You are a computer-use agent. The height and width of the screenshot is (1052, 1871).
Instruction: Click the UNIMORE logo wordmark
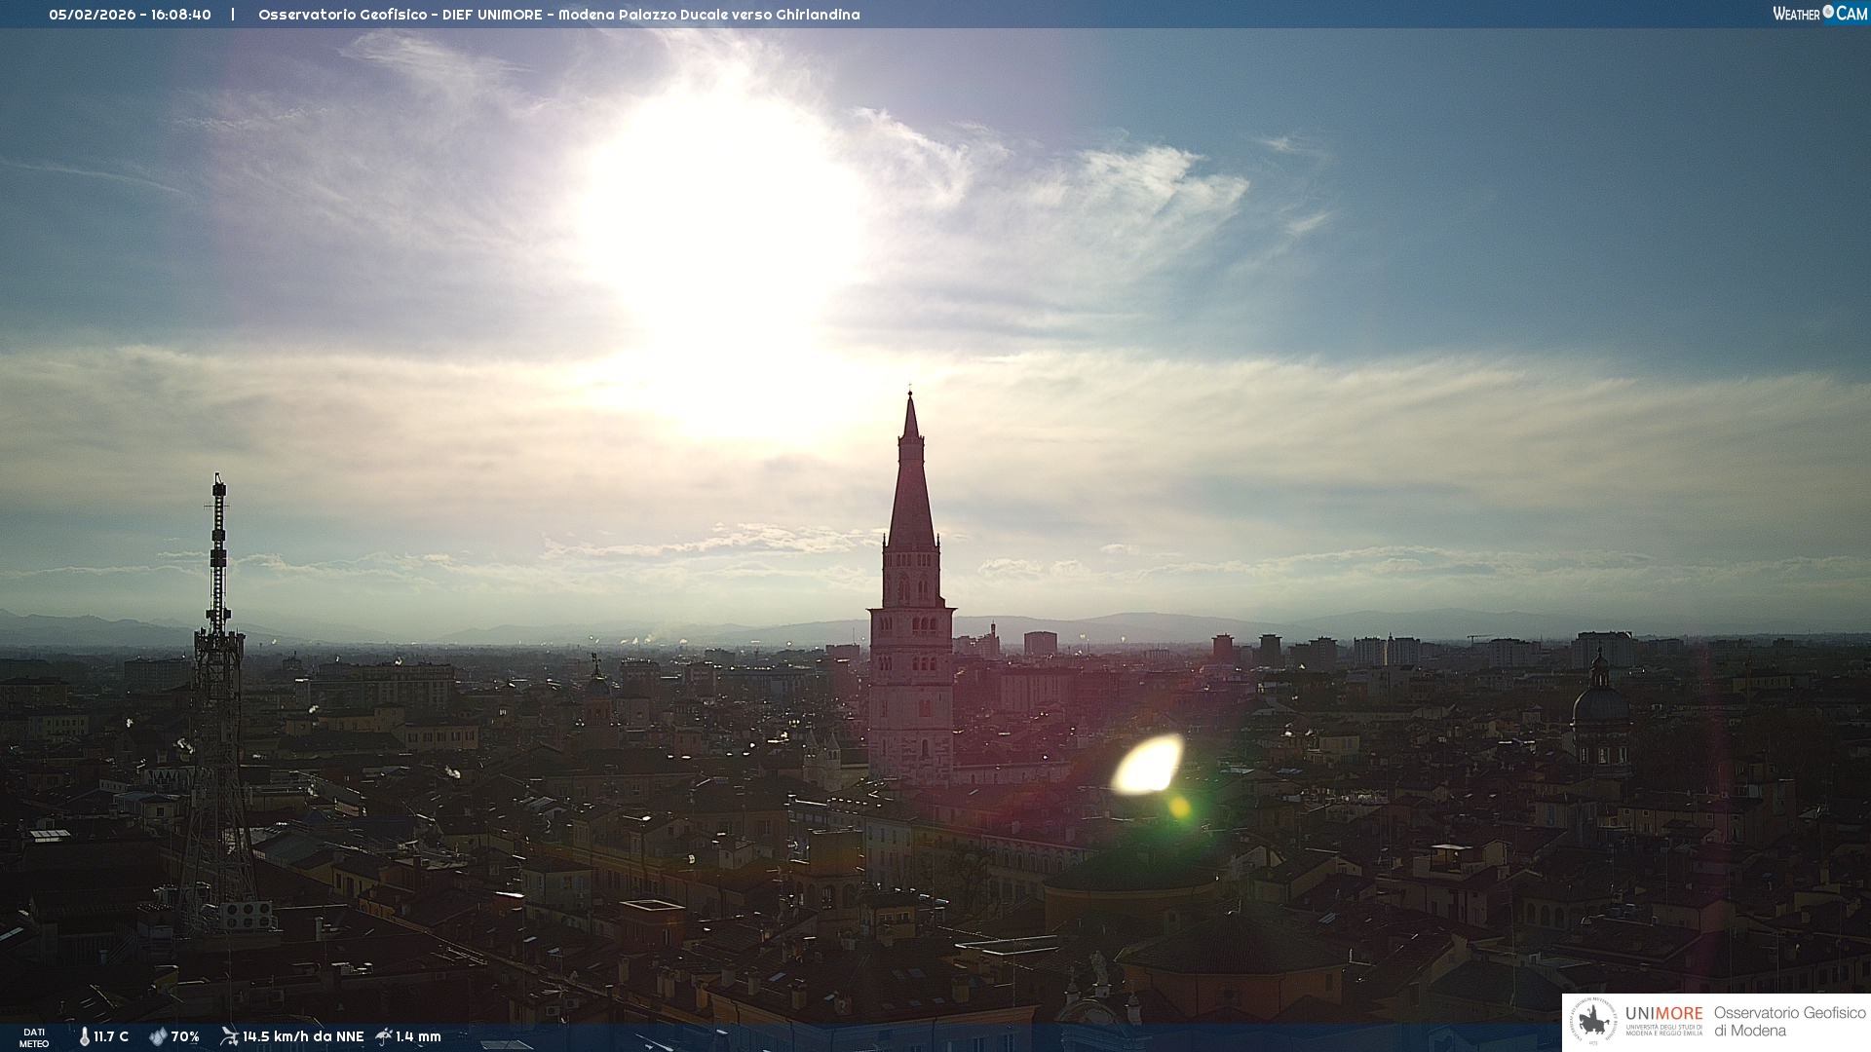1663,1013
